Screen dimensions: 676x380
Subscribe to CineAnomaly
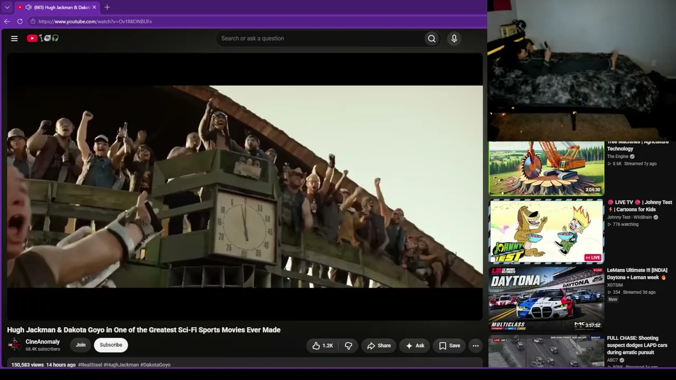[111, 345]
